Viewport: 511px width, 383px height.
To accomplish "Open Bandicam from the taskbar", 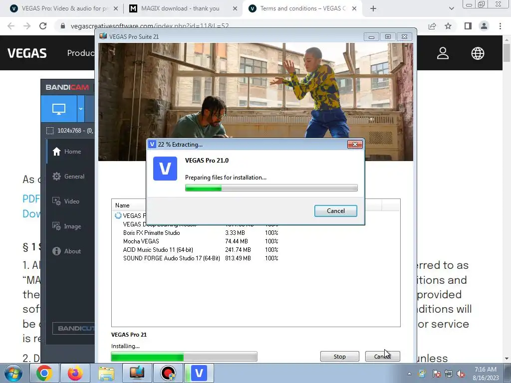I will click(168, 373).
